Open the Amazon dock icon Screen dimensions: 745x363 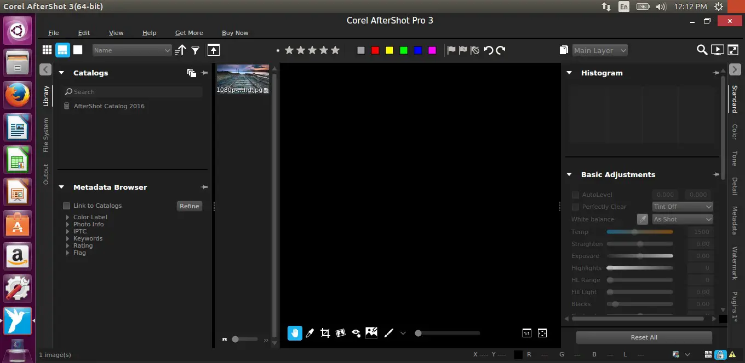tap(18, 256)
